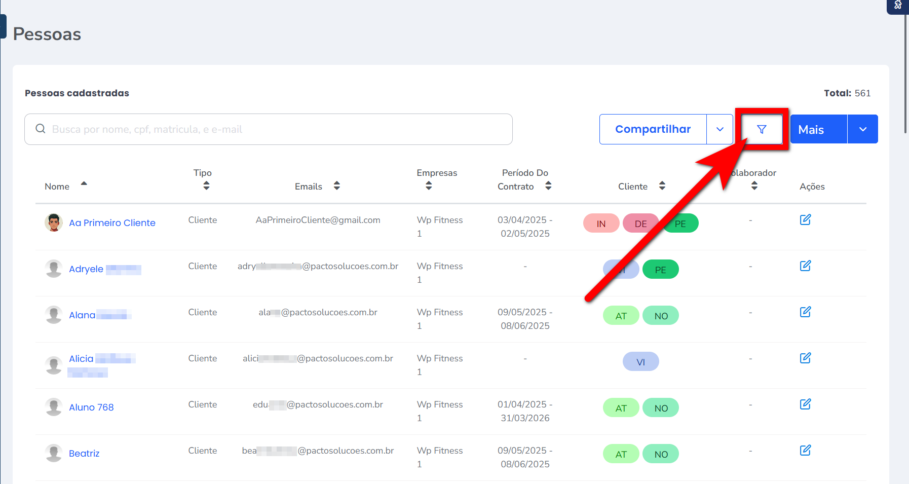Viewport: 909px width, 484px height.
Task: Edit the Aluno 768 record
Action: click(805, 404)
